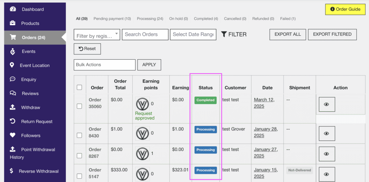Open the Bulk Actions dropdown
The image size is (369, 182).
tap(105, 65)
